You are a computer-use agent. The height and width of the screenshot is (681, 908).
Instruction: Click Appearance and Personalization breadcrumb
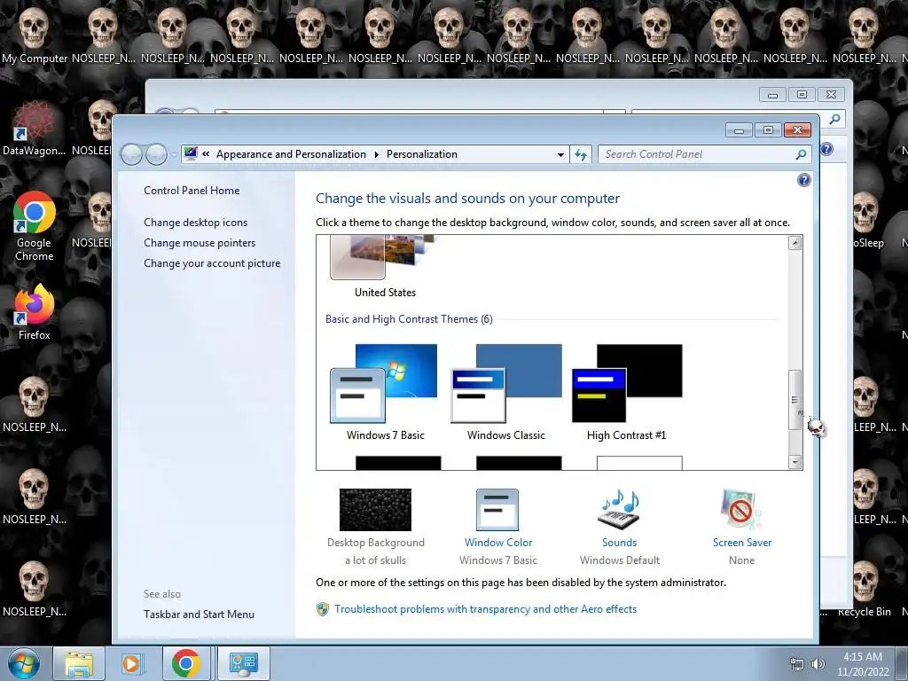(x=291, y=154)
